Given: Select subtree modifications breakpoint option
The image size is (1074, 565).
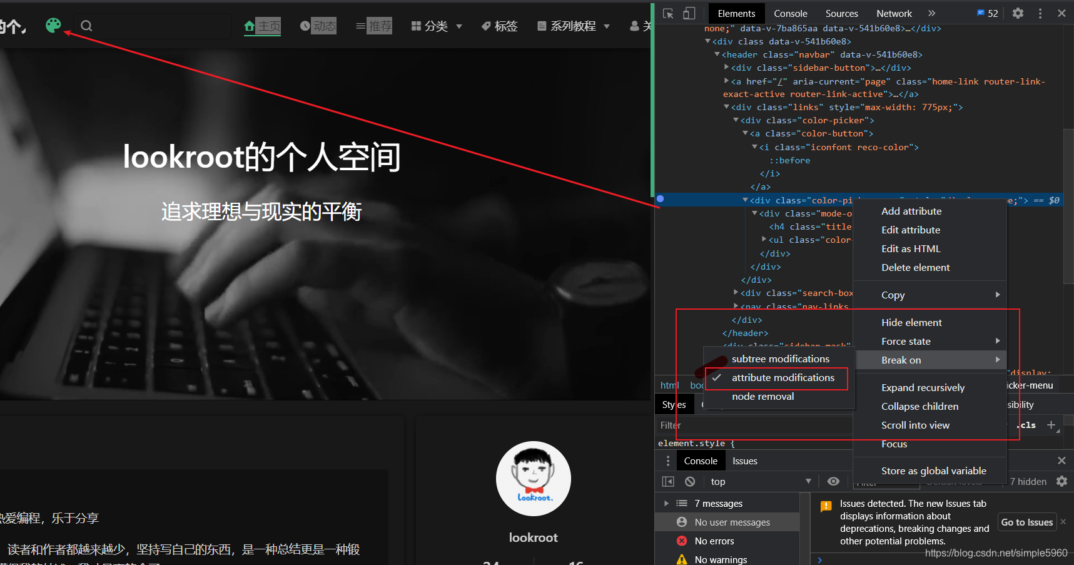Looking at the screenshot, I should [x=780, y=359].
